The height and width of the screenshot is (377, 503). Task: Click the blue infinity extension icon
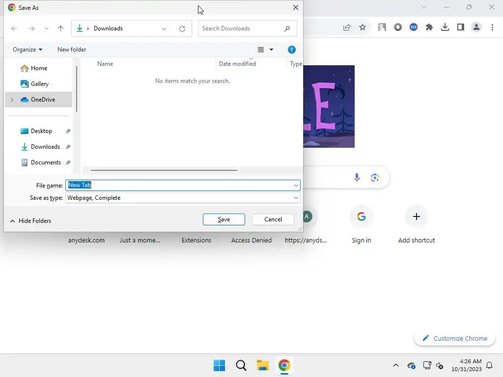tap(414, 27)
